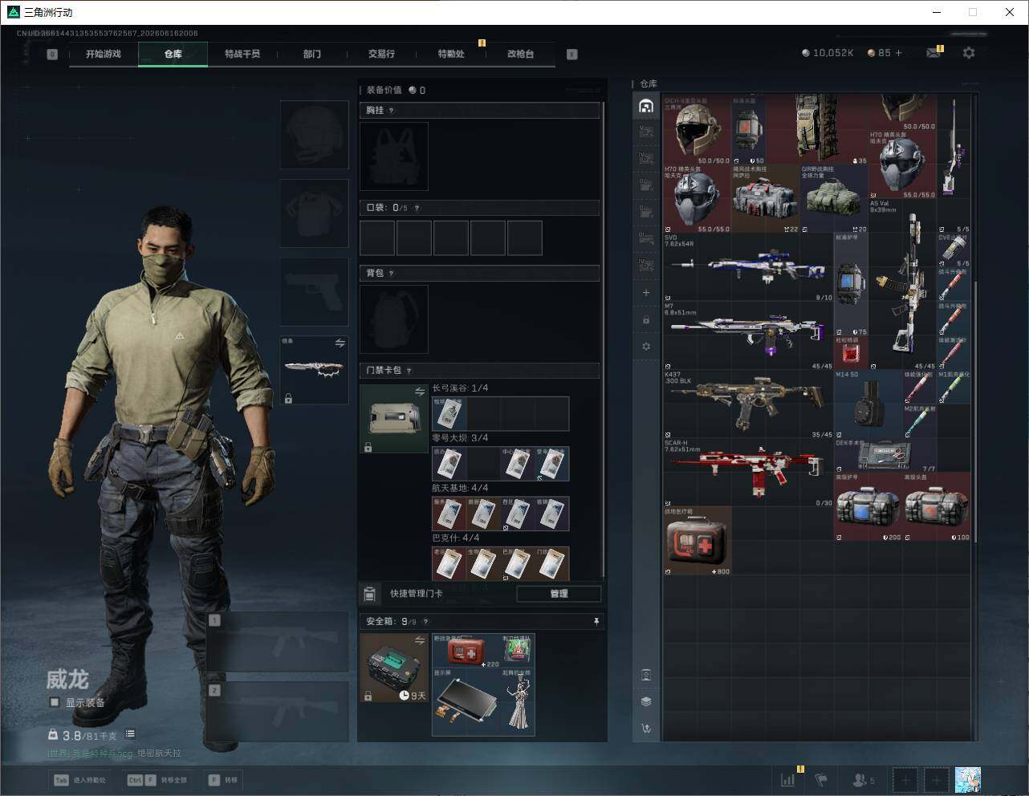Select the dancer statue in the safe box
The width and height of the screenshot is (1029, 796).
click(x=519, y=701)
